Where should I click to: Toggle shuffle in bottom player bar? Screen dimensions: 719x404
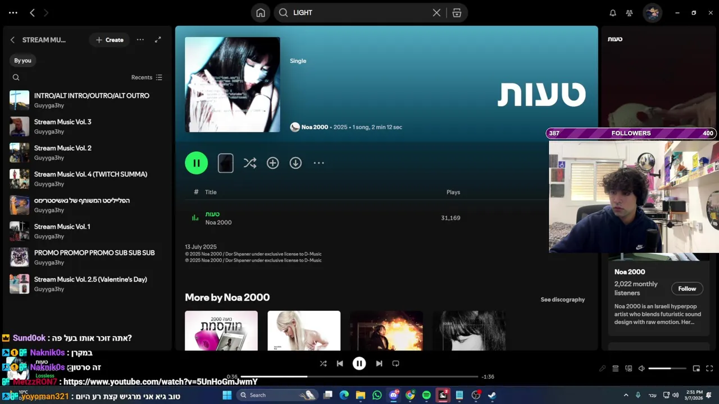point(323,364)
